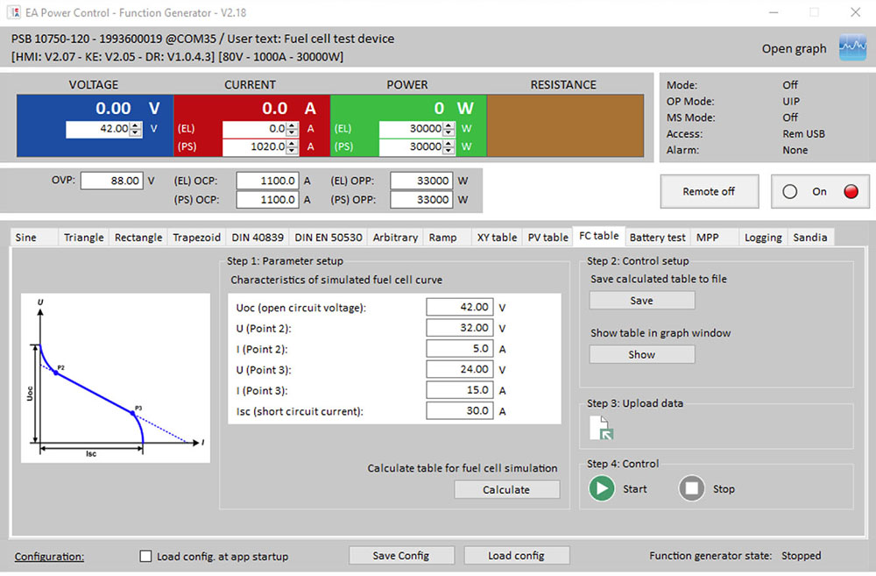The width and height of the screenshot is (876, 576).
Task: Switch to the Logging tab
Action: tap(762, 237)
